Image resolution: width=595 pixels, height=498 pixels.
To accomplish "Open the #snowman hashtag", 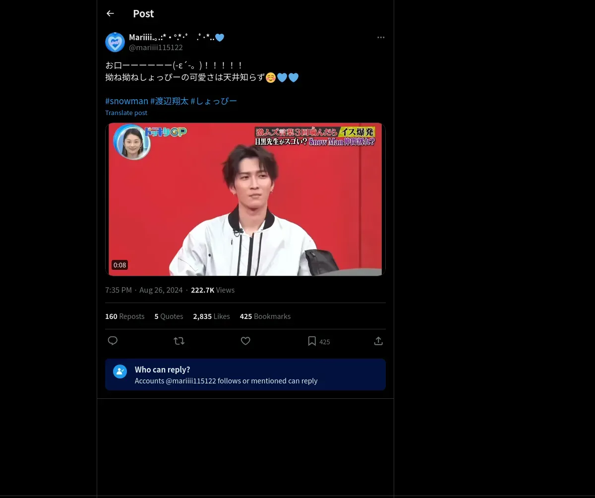I will [126, 101].
